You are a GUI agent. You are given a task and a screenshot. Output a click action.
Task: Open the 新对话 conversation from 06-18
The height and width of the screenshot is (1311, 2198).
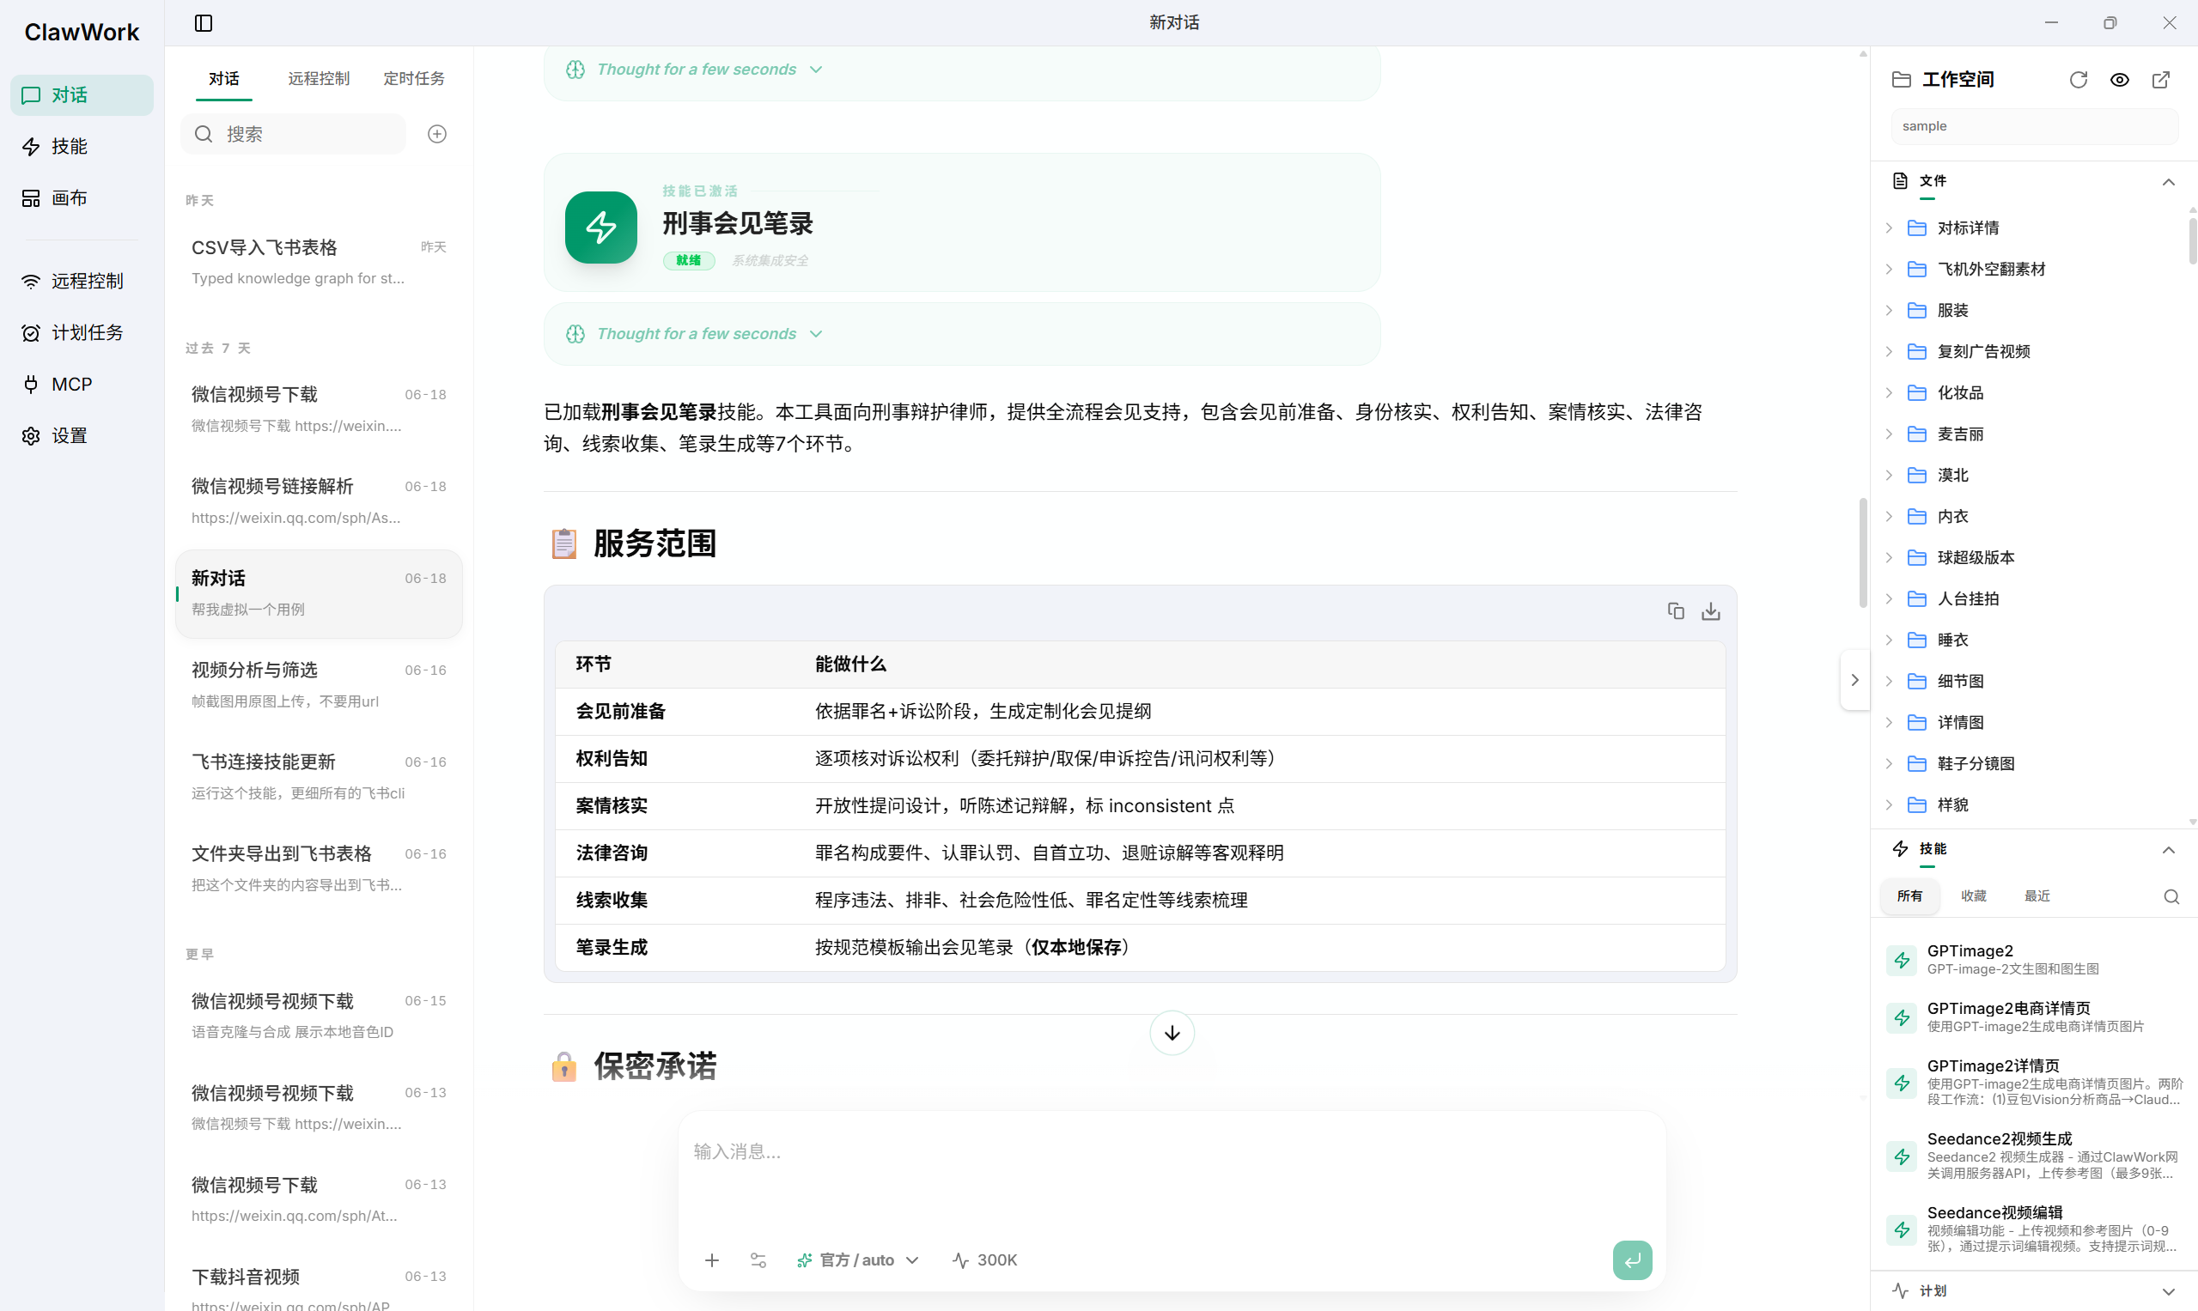pos(319,593)
